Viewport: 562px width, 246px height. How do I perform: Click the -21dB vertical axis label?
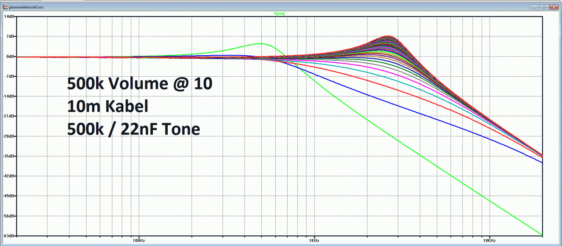click(8, 116)
